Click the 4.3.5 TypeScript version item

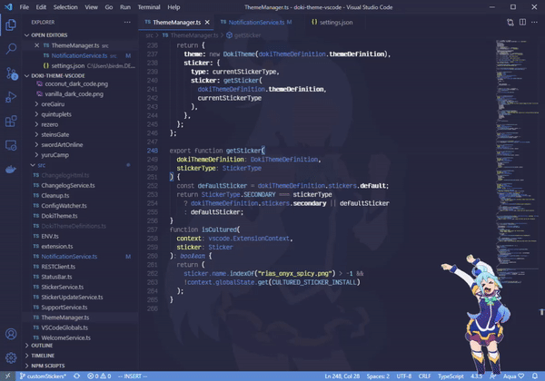pos(476,376)
